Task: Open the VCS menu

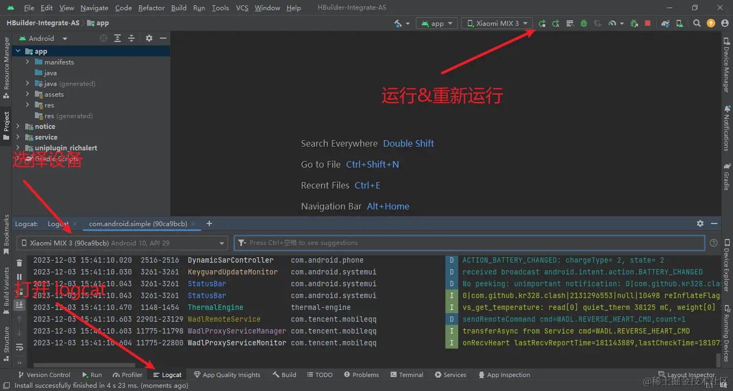Action: point(242,8)
